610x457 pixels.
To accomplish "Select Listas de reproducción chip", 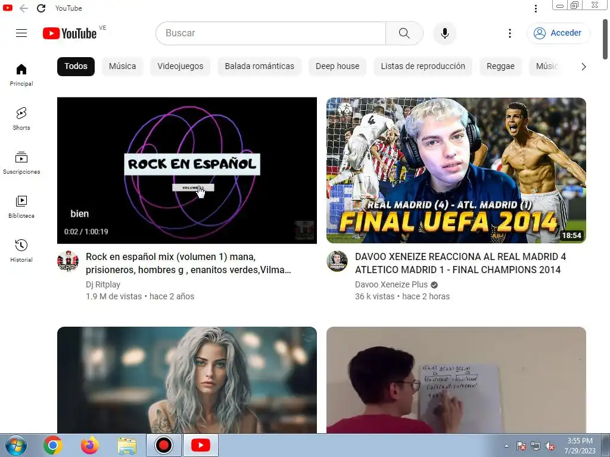I will point(423,67).
